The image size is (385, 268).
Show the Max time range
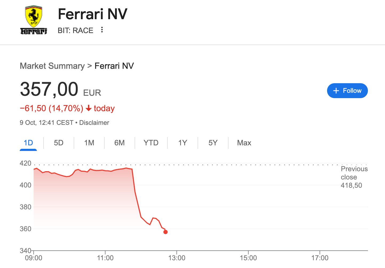[x=244, y=143]
